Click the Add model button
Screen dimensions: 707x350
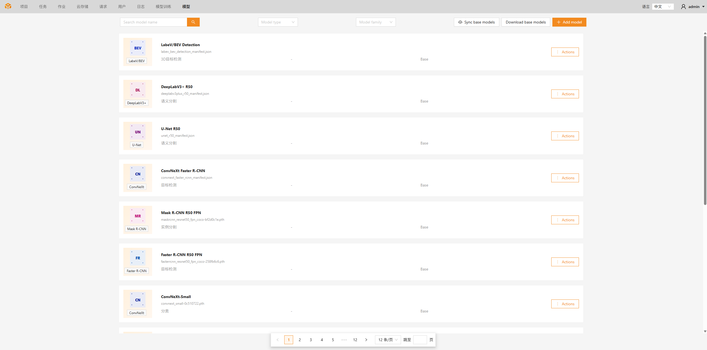[x=569, y=22]
